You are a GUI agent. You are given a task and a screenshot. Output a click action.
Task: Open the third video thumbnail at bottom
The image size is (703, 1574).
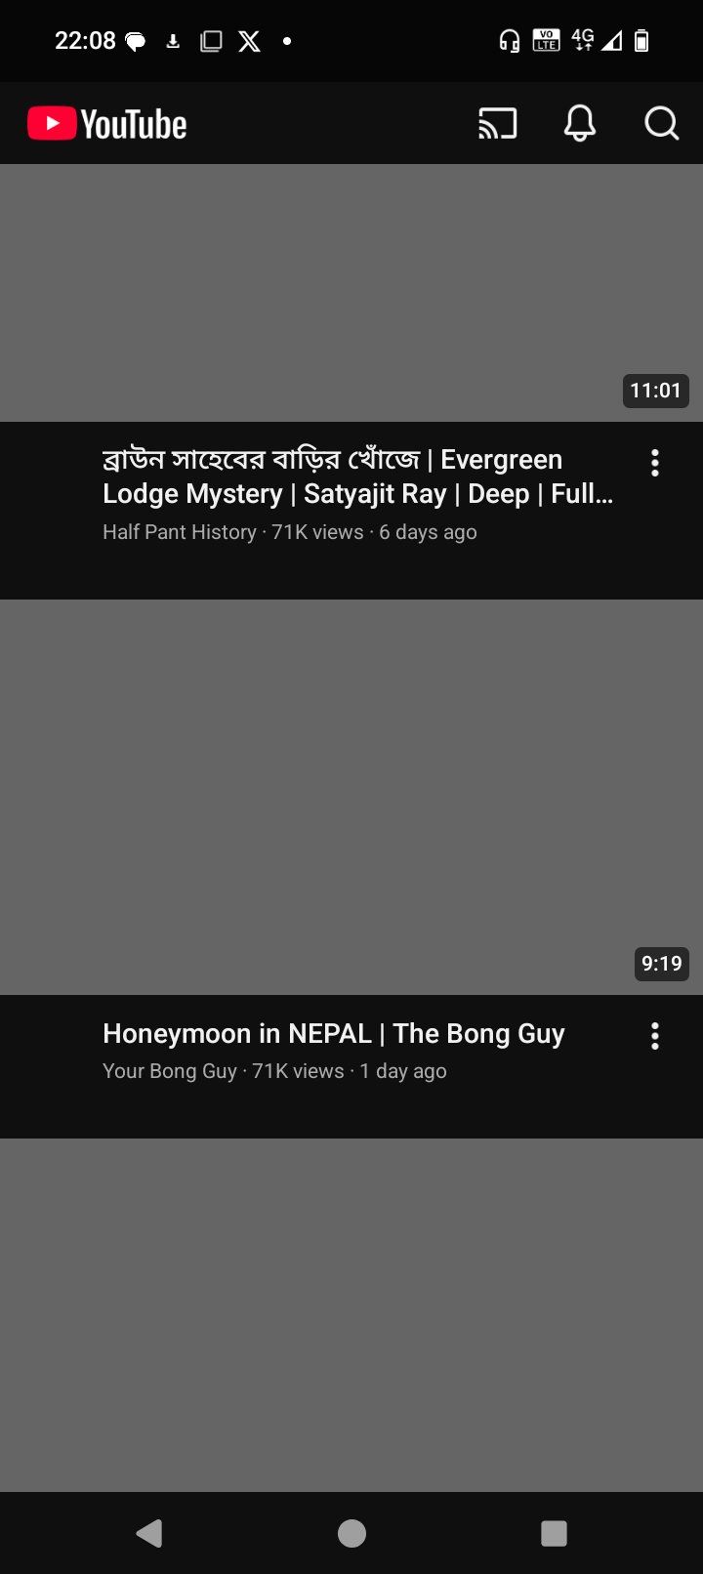point(351,1314)
